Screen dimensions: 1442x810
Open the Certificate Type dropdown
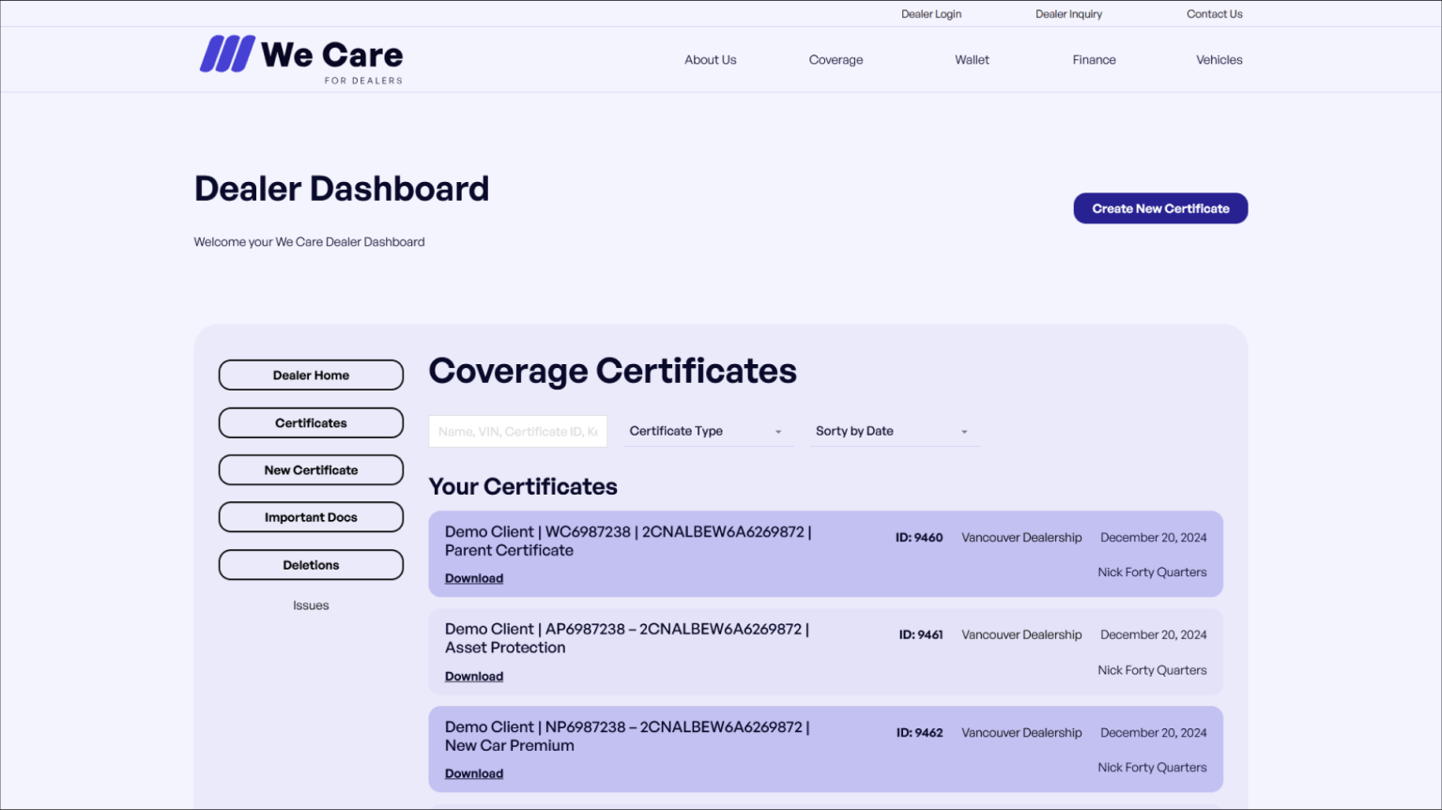pos(707,432)
